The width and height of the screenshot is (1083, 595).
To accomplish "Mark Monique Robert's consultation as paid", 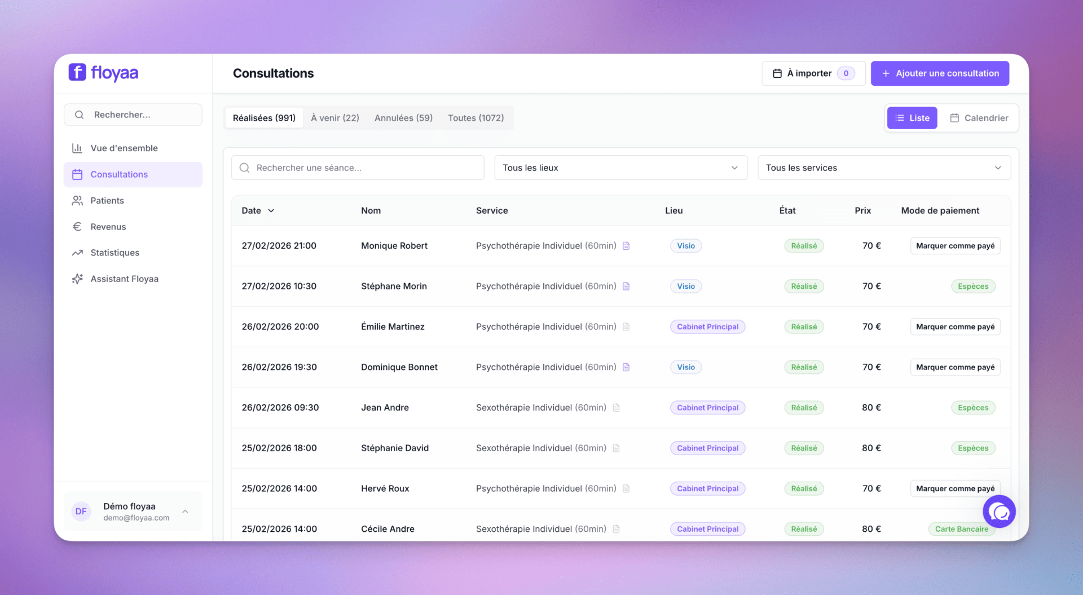I will coord(955,246).
